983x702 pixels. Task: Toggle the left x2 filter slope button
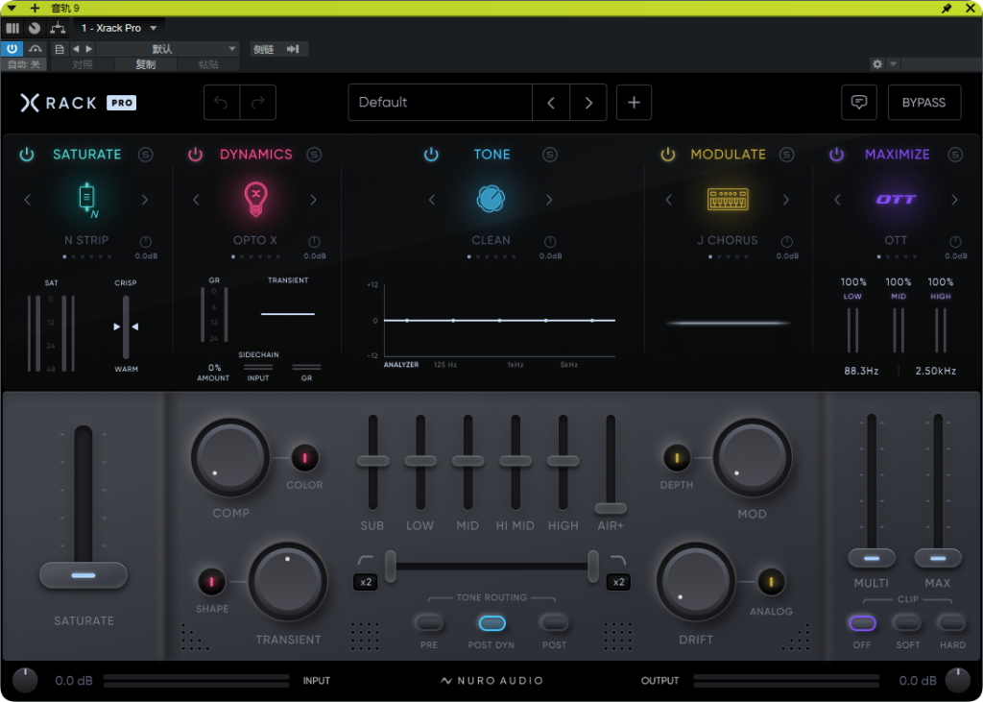coord(366,582)
